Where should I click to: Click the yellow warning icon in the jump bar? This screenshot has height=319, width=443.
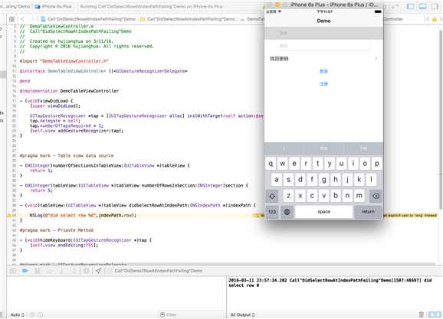click(435, 19)
